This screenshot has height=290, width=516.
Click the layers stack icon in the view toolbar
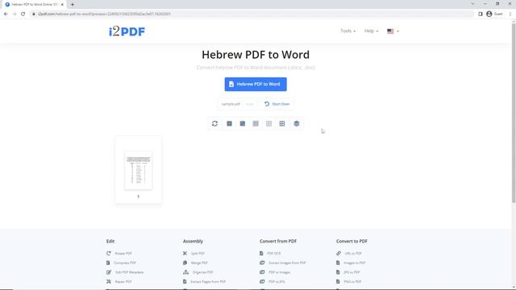click(x=297, y=123)
